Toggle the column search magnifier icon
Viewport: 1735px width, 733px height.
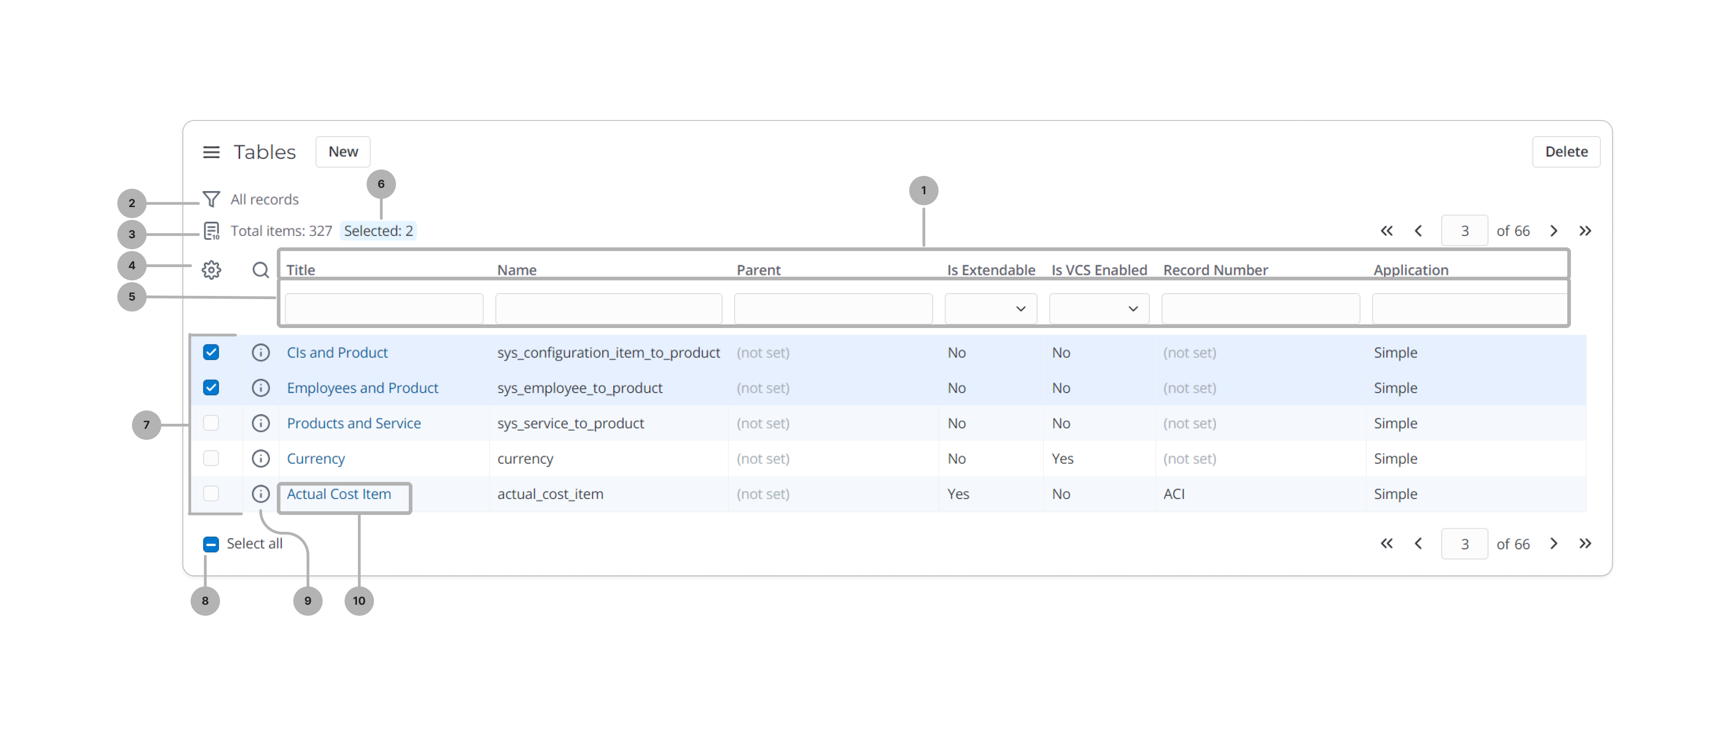[260, 270]
